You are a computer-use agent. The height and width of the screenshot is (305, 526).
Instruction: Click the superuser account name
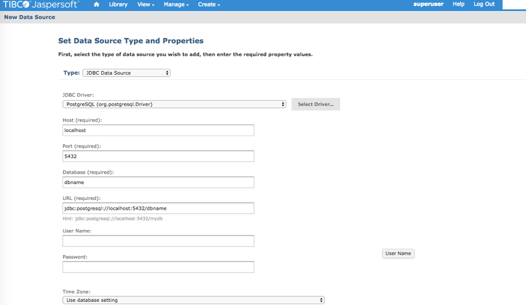[428, 4]
